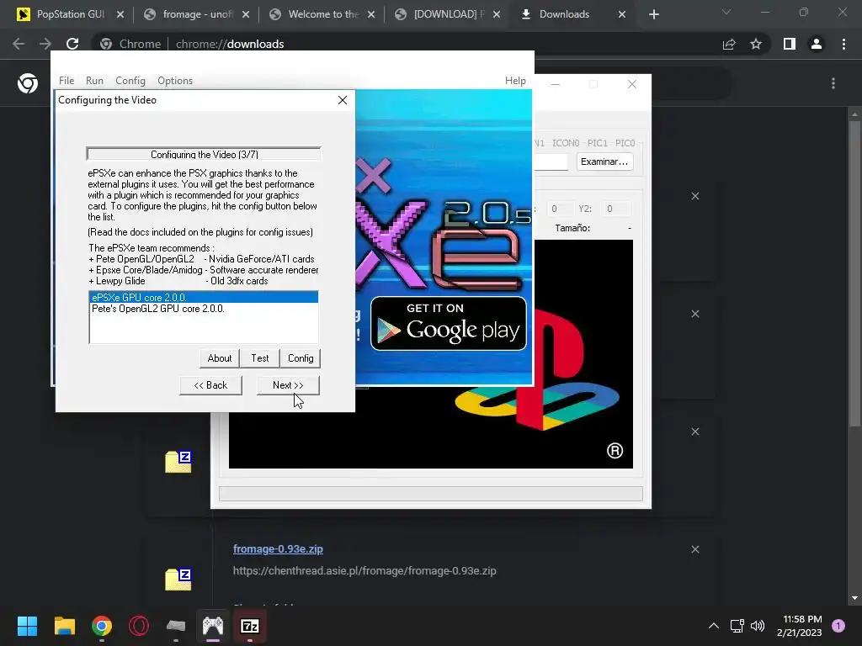Remove fromage-0.93e.zip from downloads list

click(x=694, y=549)
